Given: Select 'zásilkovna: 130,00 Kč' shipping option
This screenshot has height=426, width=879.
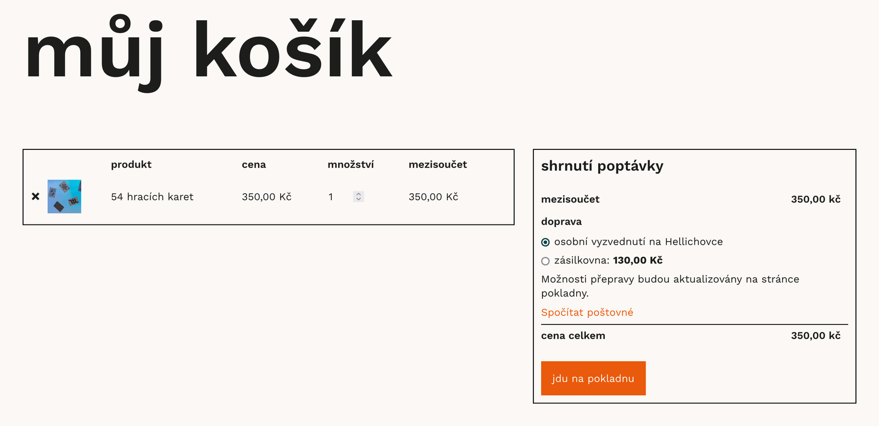Looking at the screenshot, I should pos(545,261).
